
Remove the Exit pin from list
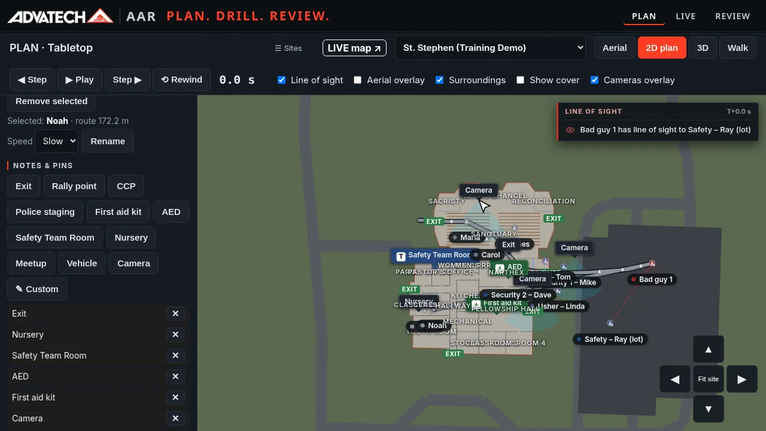175,314
